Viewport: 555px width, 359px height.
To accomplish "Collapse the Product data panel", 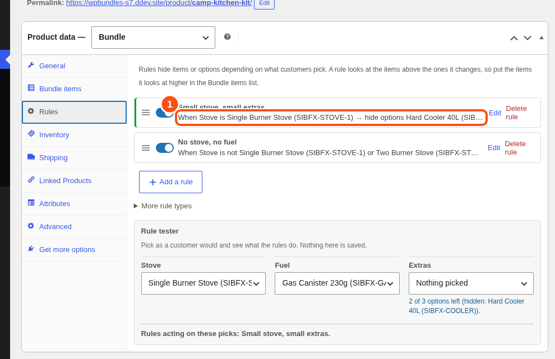I will [541, 38].
